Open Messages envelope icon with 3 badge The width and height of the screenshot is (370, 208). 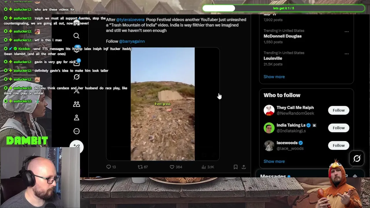77,63
